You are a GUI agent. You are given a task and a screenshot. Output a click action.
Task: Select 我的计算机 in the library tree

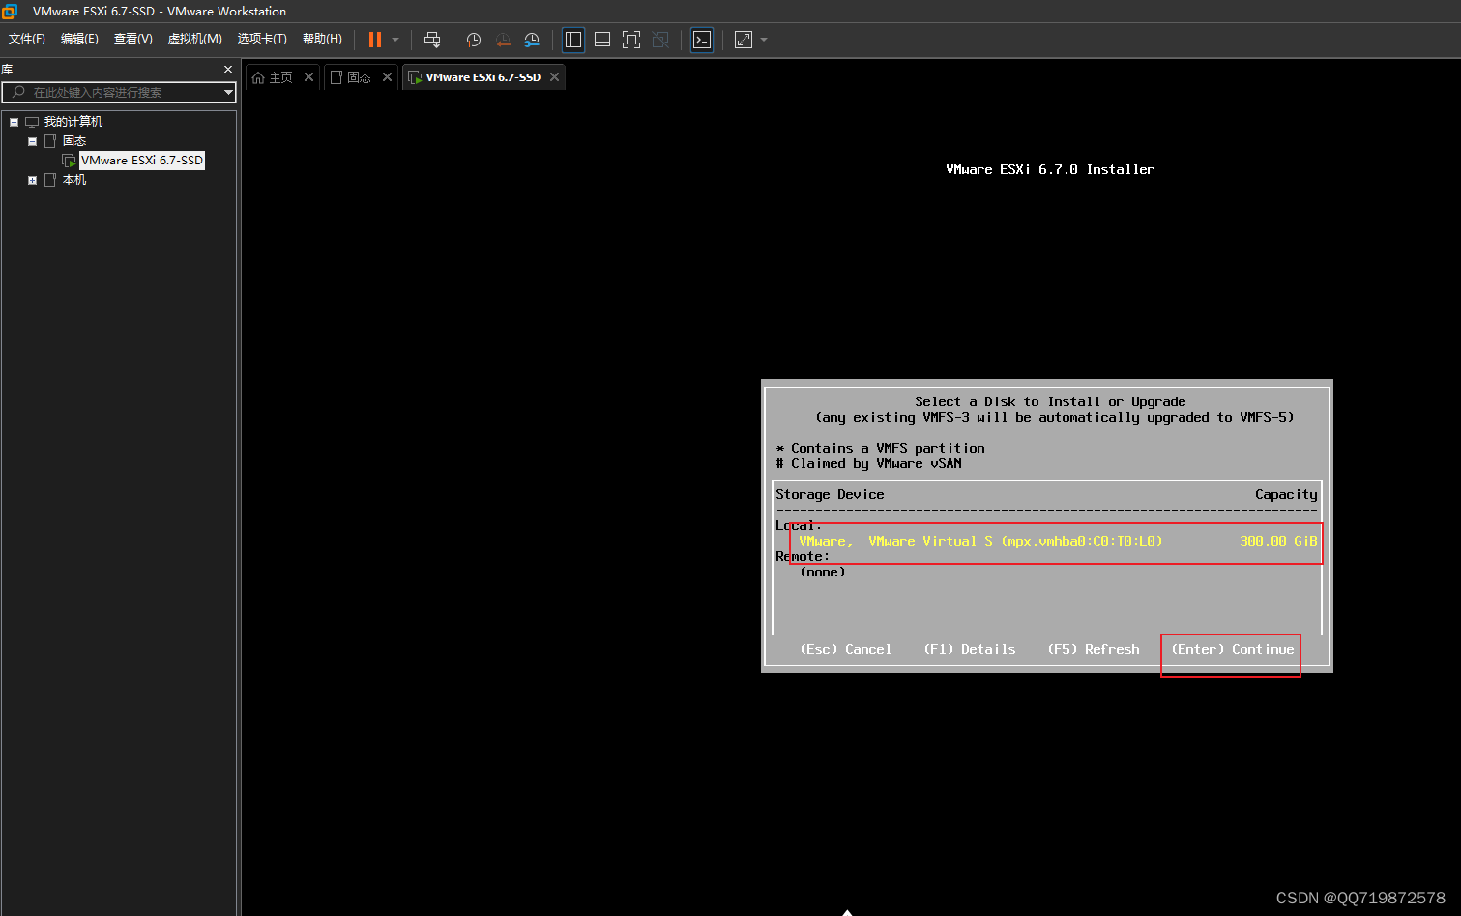click(73, 122)
